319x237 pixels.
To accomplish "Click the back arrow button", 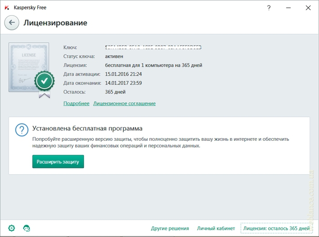I will pos(12,23).
